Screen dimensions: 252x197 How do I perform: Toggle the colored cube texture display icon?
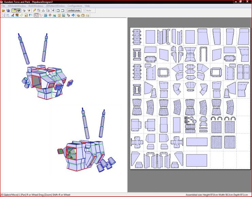point(18,11)
